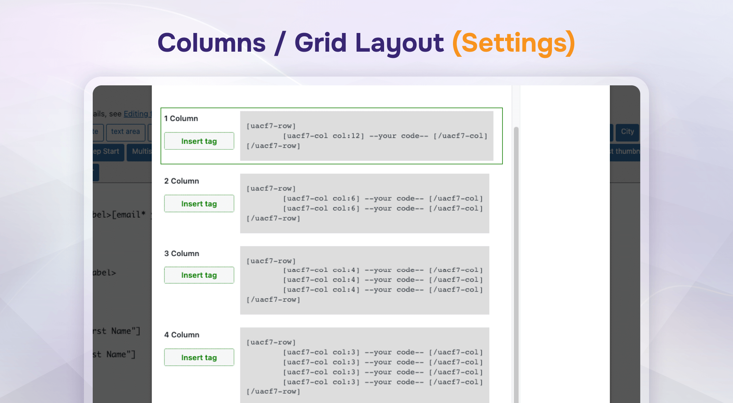
Task: Click the '4 Column' heading
Action: [x=182, y=335]
